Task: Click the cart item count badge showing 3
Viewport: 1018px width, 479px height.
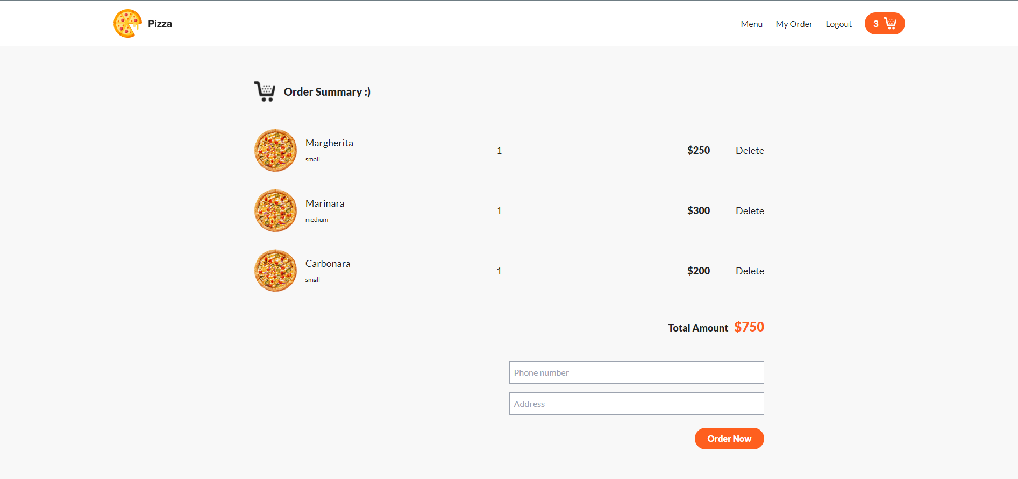Action: click(877, 23)
